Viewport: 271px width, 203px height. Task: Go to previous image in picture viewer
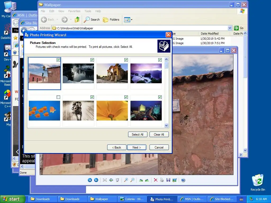(90, 180)
